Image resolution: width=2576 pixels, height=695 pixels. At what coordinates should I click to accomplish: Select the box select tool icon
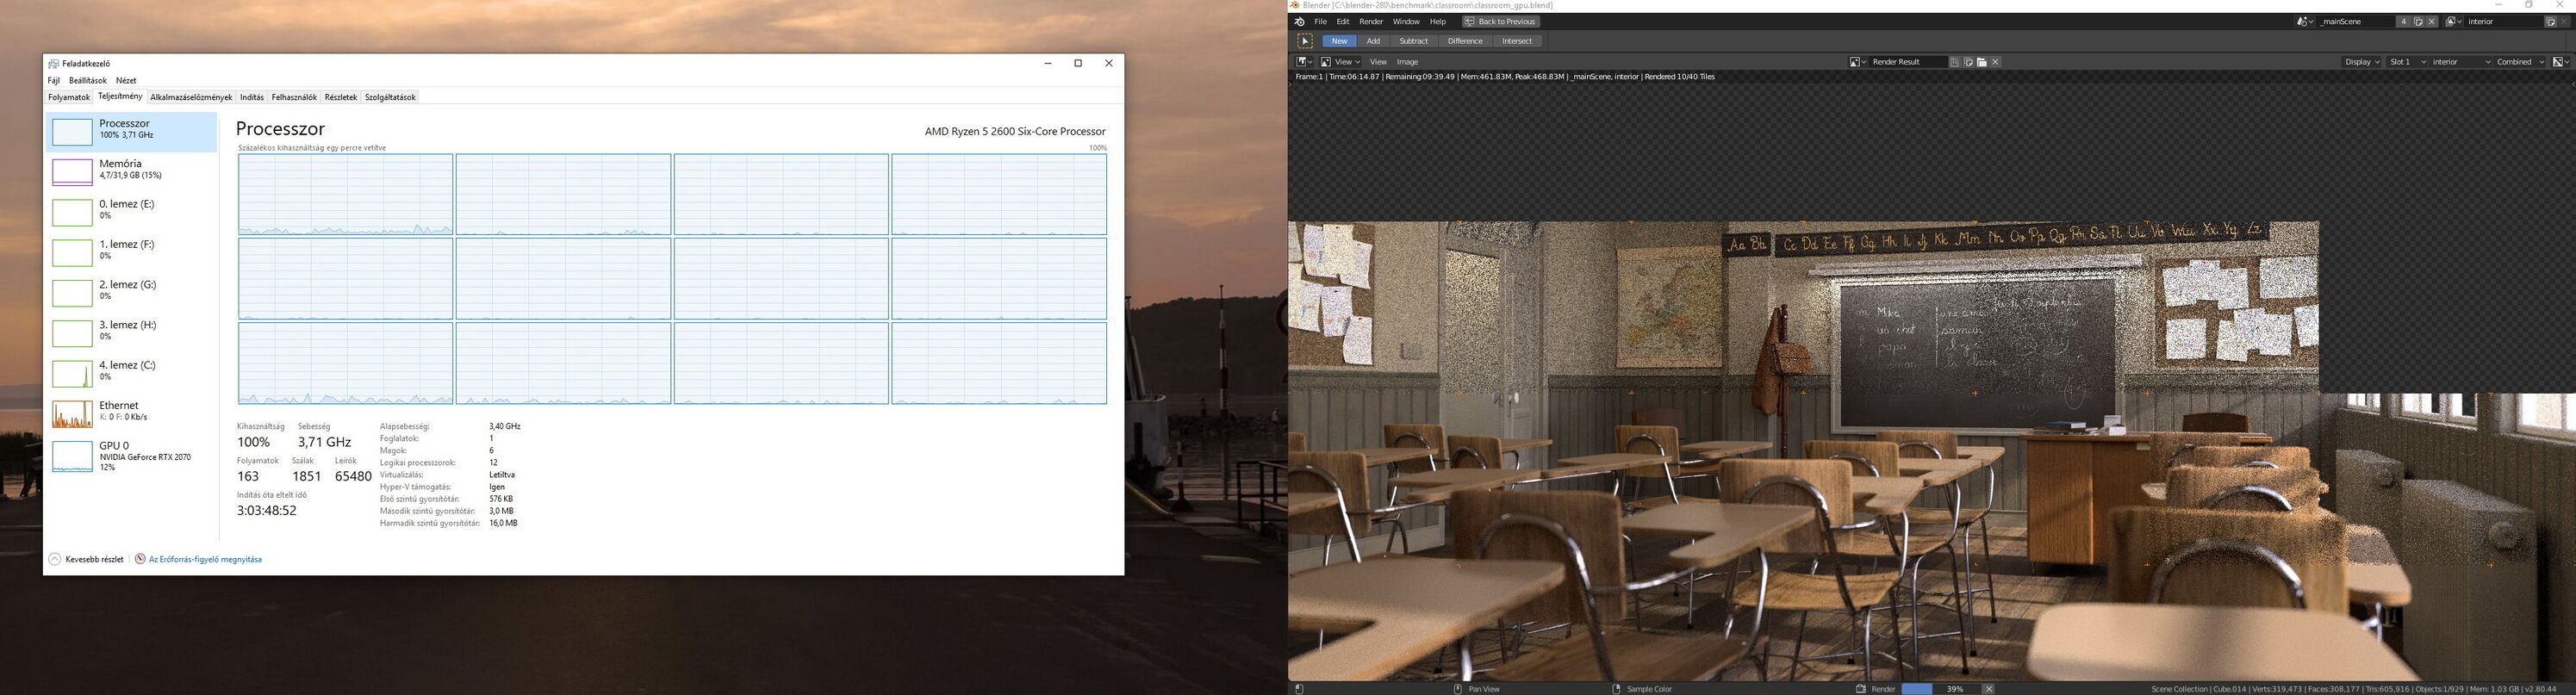1305,41
